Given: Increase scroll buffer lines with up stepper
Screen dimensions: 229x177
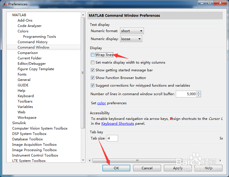Looking at the screenshot, I should point(199,93).
